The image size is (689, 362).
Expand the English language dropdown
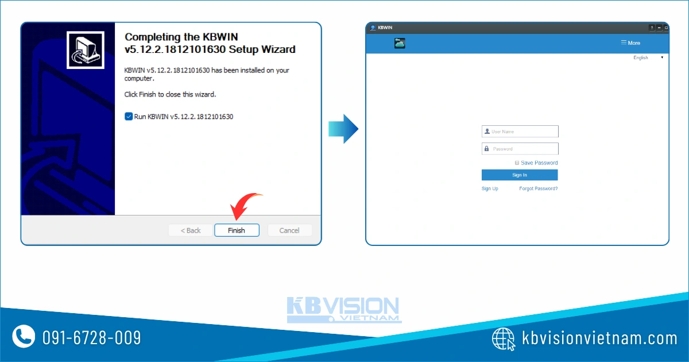point(648,58)
